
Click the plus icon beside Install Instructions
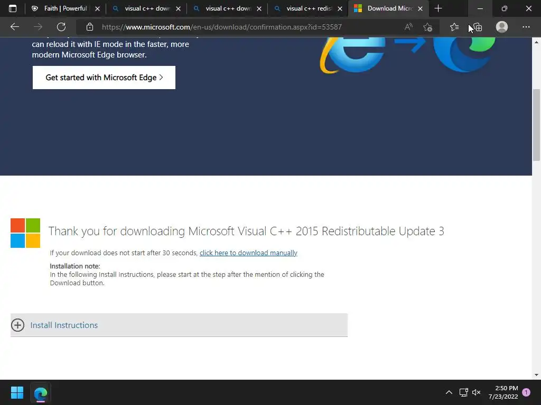[17, 325]
